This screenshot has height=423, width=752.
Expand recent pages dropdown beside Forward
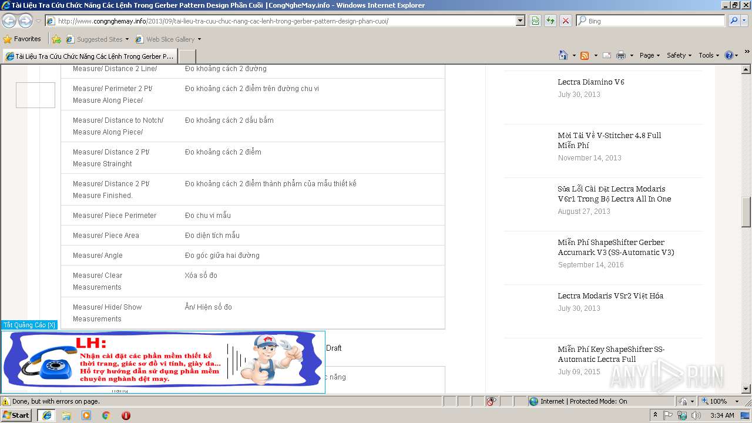point(38,21)
